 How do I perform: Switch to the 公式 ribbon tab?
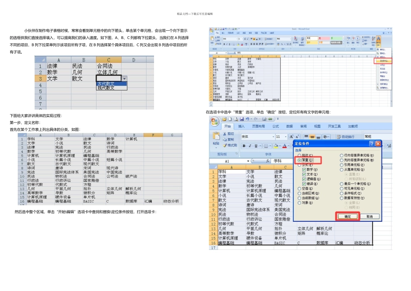coord(276,126)
